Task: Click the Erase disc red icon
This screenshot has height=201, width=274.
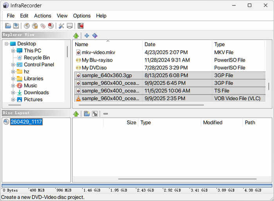Action: point(51,26)
